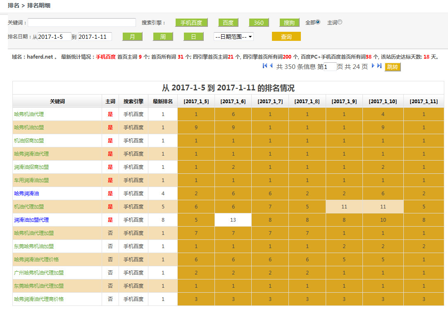Viewport: 448px width, 310px height.
Task: Open keyword link 润滑油加盟代理
Action: pyautogui.click(x=31, y=220)
